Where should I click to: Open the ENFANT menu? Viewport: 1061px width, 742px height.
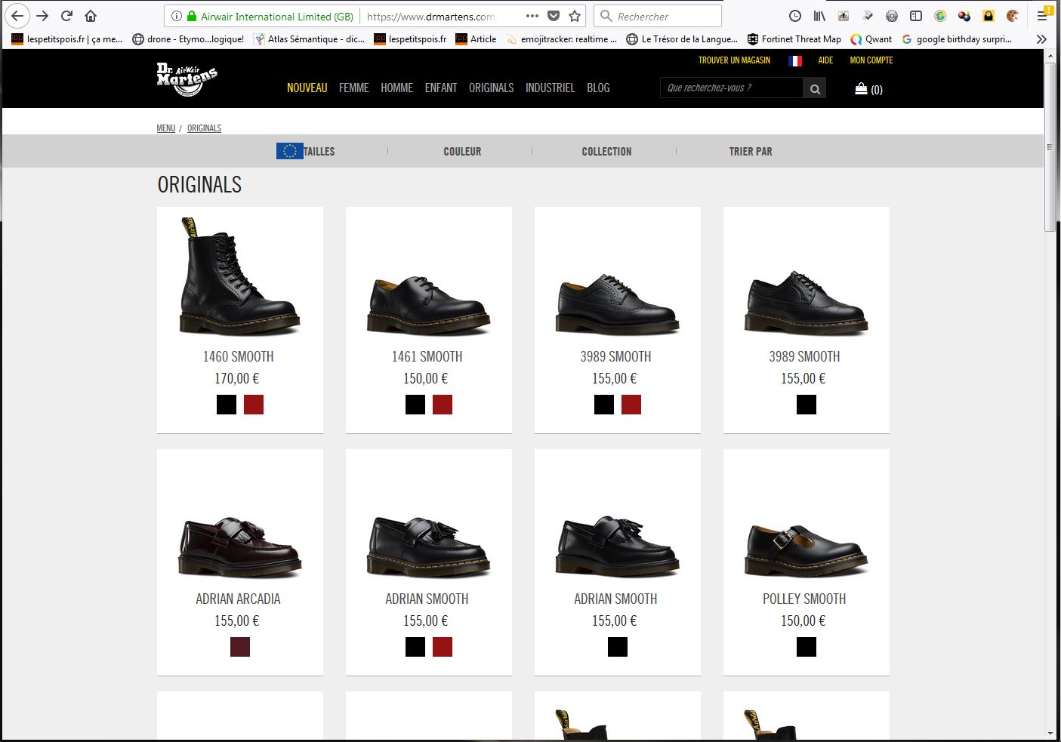pyautogui.click(x=441, y=88)
